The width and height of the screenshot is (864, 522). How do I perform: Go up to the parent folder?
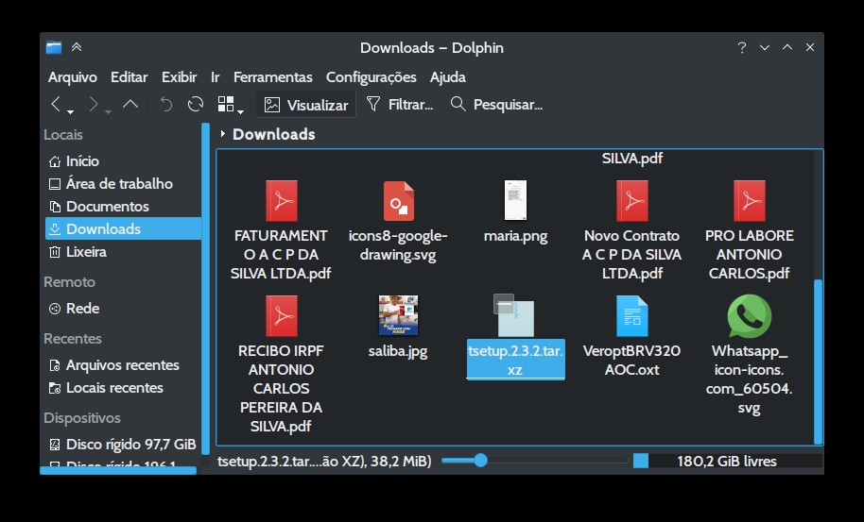coord(130,104)
